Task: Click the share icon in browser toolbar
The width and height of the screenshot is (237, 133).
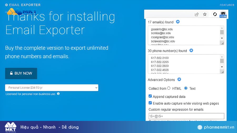Action: point(197,14)
